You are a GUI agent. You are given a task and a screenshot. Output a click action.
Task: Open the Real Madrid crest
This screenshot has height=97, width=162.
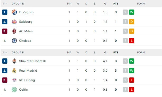tap(14, 71)
